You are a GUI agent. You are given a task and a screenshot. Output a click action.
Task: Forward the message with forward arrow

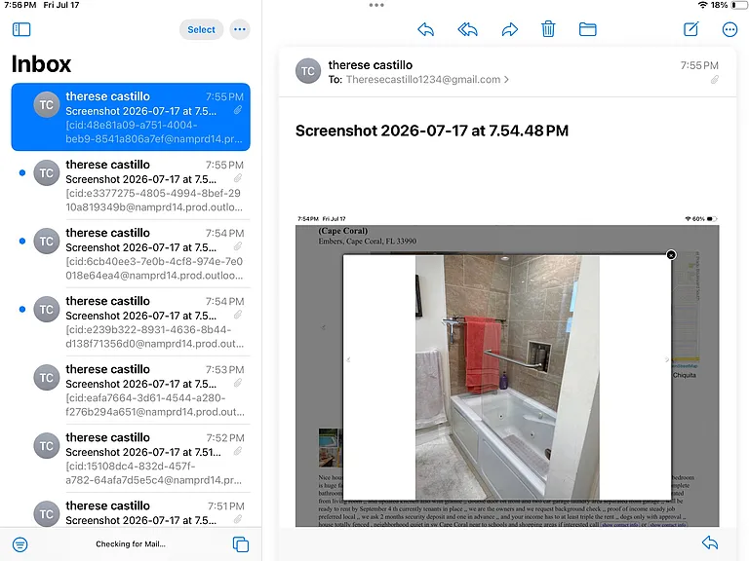pos(510,29)
